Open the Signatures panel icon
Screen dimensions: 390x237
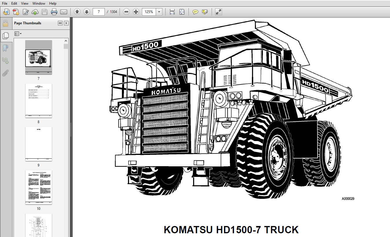(x=6, y=60)
